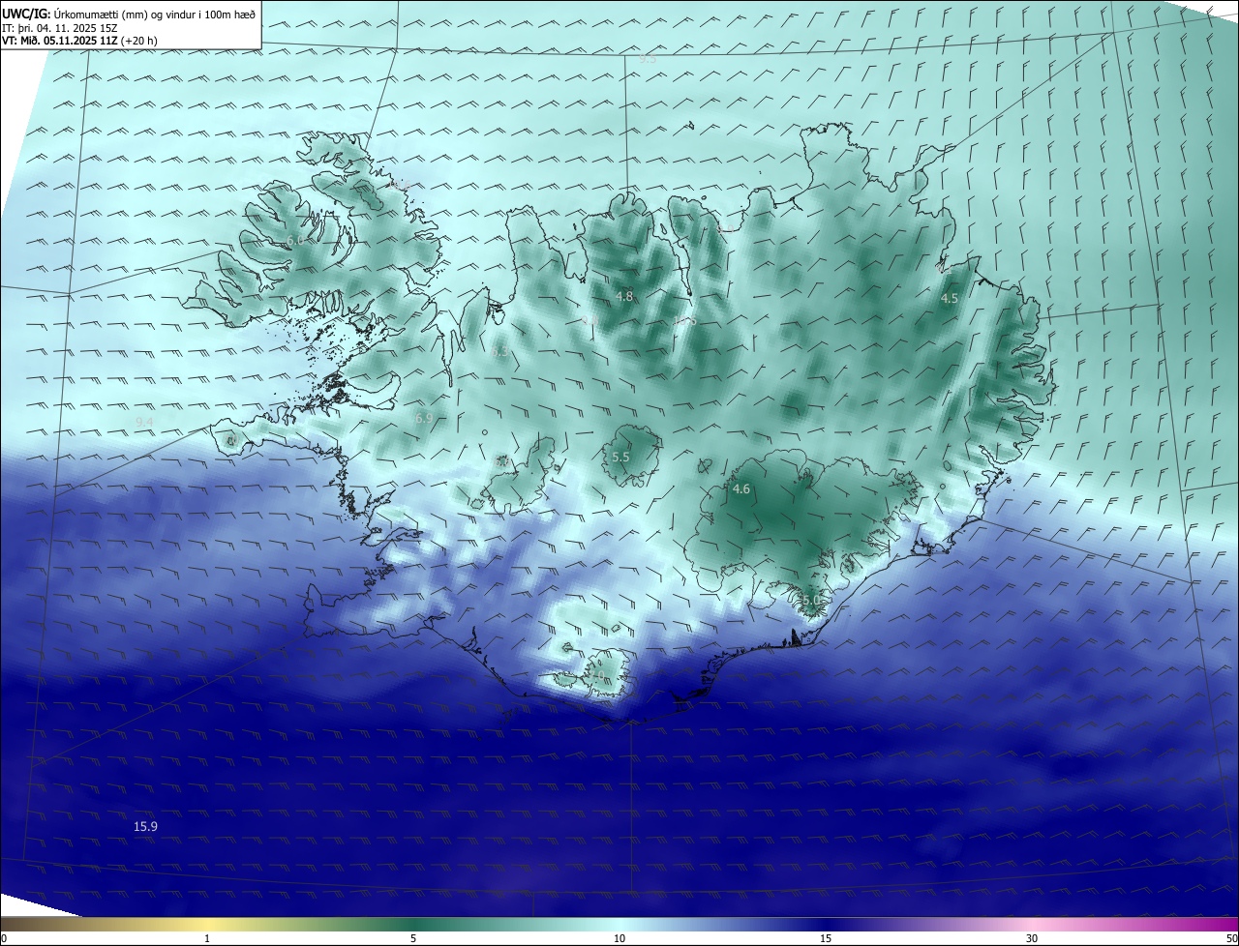Click the 30 tick label on the color scale

point(1032,938)
